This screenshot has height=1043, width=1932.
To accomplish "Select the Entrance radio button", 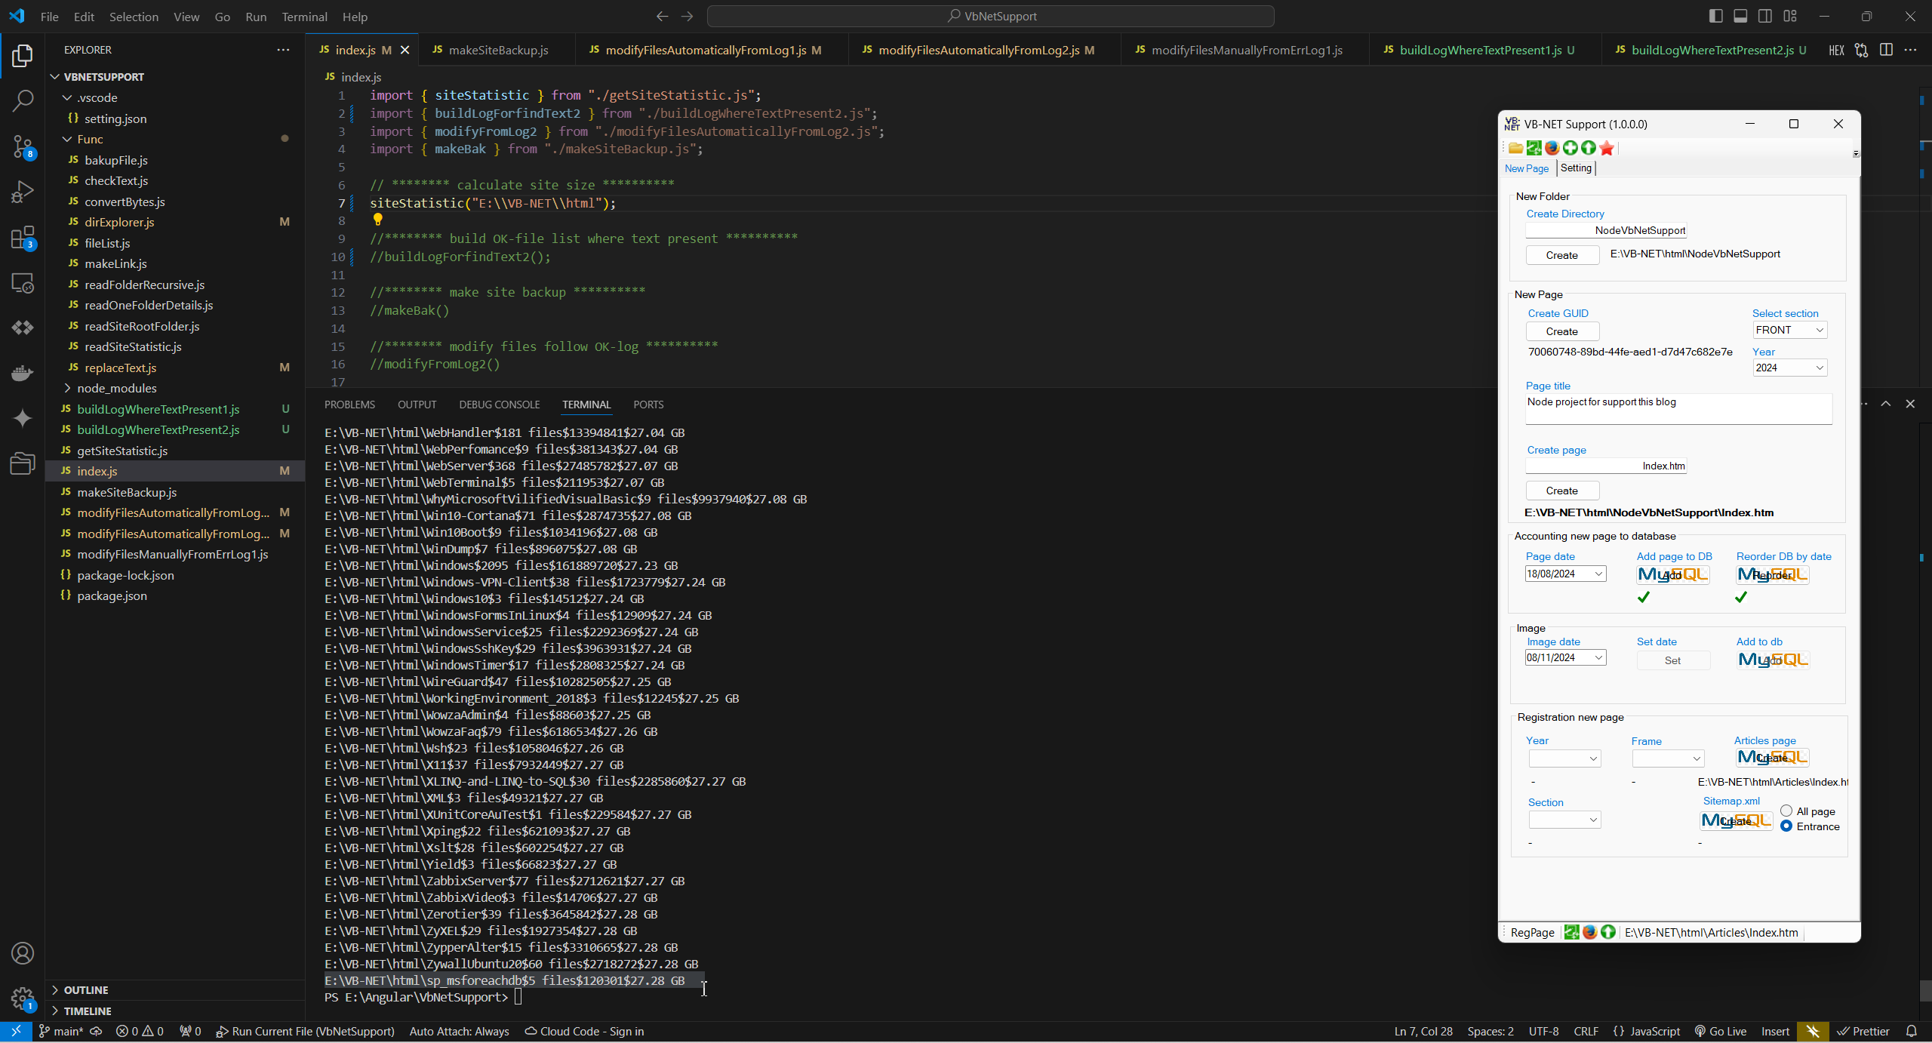I will tap(1786, 826).
